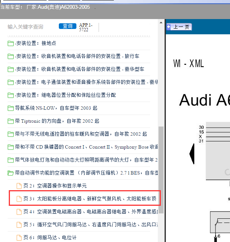The height and width of the screenshot is (242, 230).
Task: Click page icon for 页 5 循环空气风门伺服马达
Action: (x=19, y=225)
